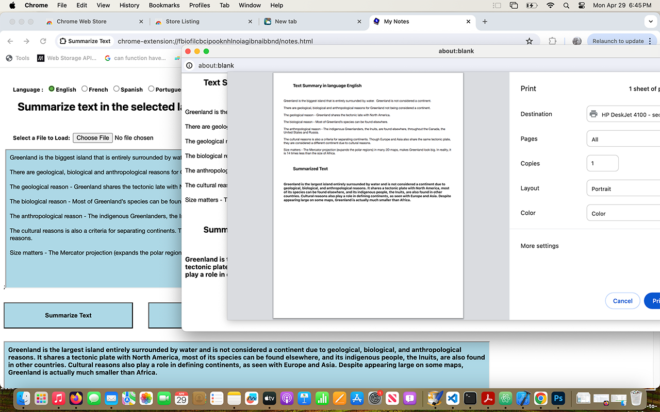Click the Copies input field
660x412 pixels.
coord(603,163)
